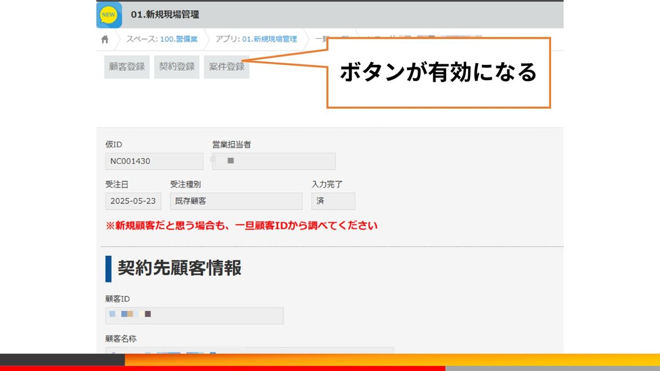Click the ボタンが有効になる callout box
The image size is (660, 371).
pyautogui.click(x=438, y=73)
